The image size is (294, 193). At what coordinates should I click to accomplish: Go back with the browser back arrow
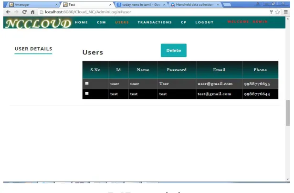[x=8, y=12]
